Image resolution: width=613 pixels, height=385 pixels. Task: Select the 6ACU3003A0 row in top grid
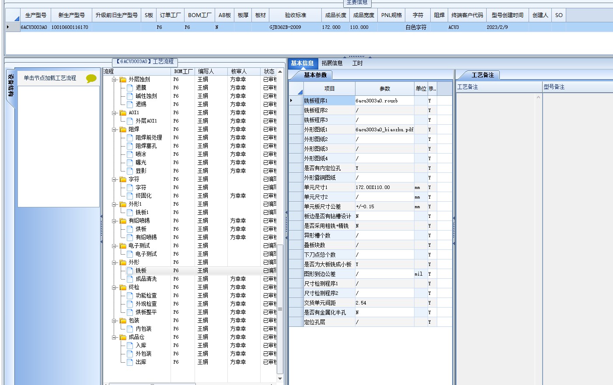[x=309, y=27]
